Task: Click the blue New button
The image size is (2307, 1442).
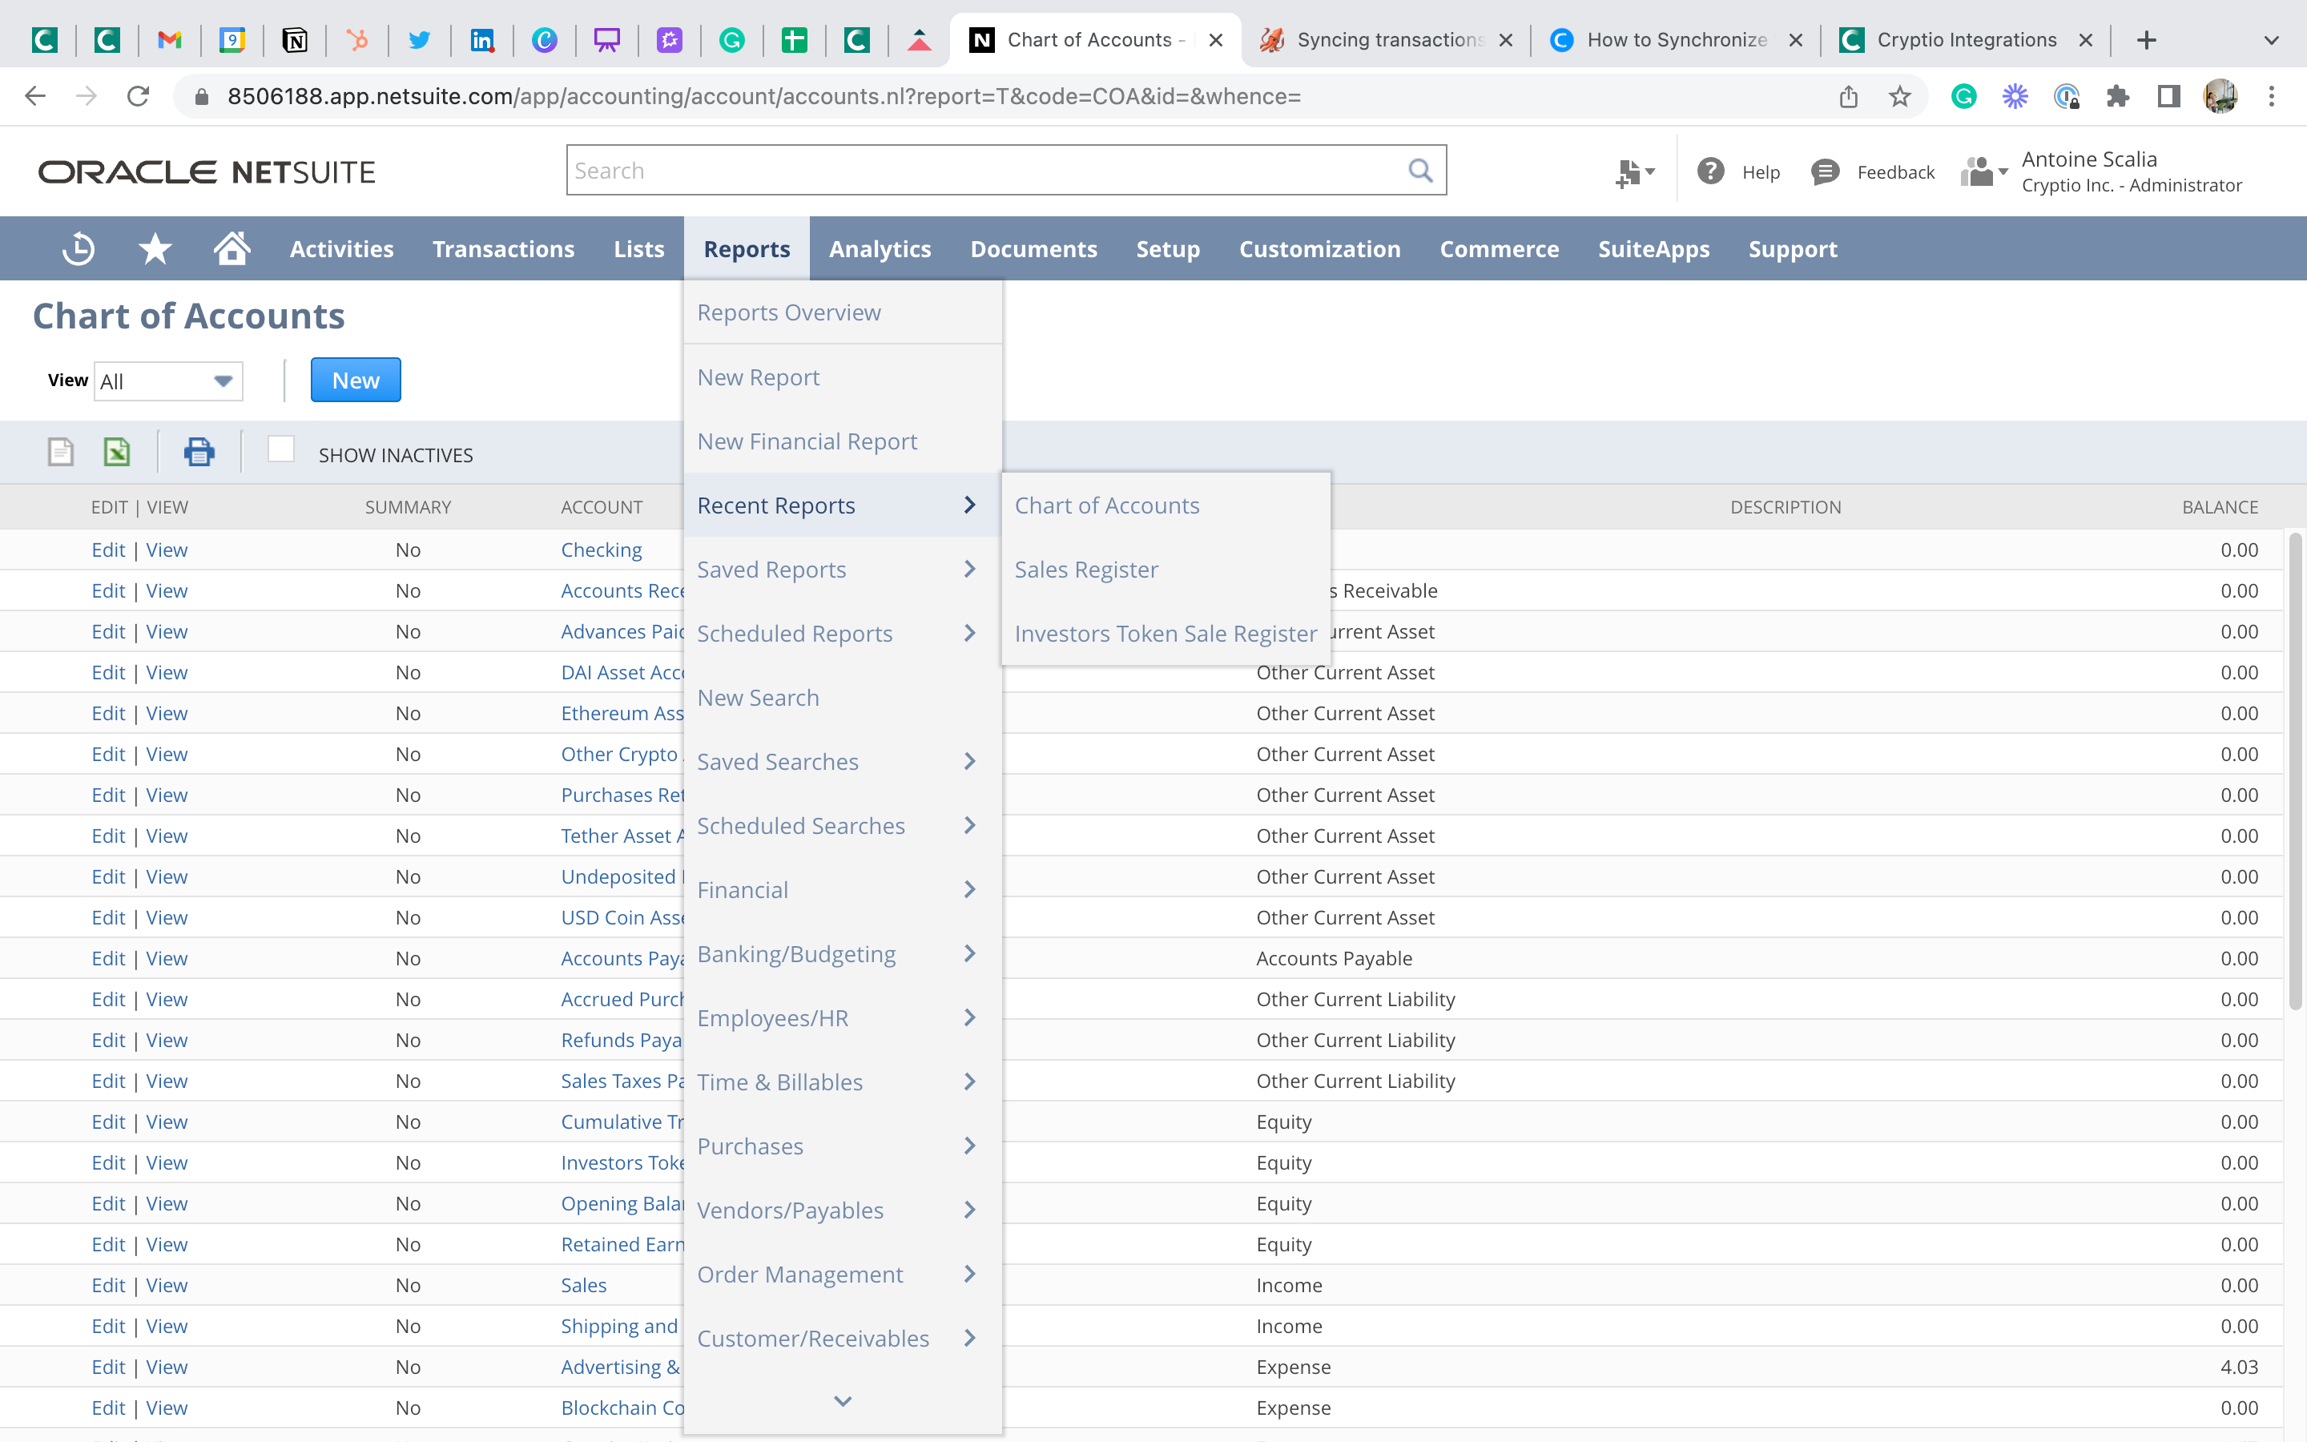Action: click(356, 381)
